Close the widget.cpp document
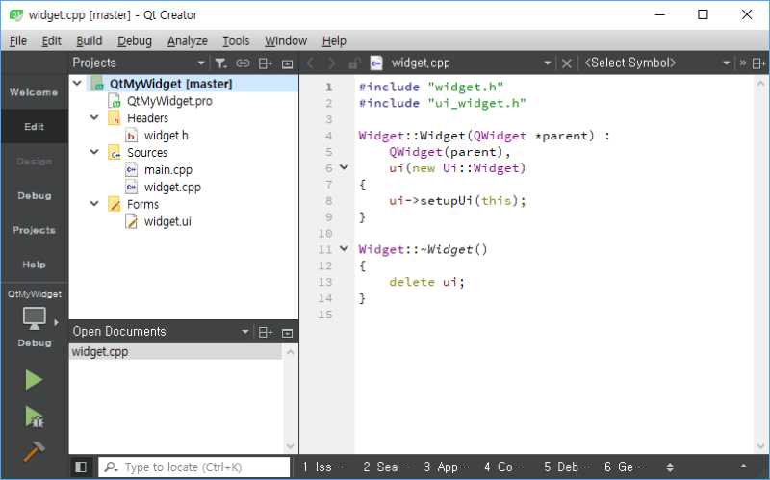 (566, 63)
